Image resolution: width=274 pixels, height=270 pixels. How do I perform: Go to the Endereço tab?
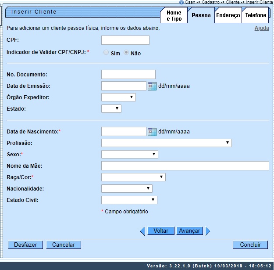point(228,15)
